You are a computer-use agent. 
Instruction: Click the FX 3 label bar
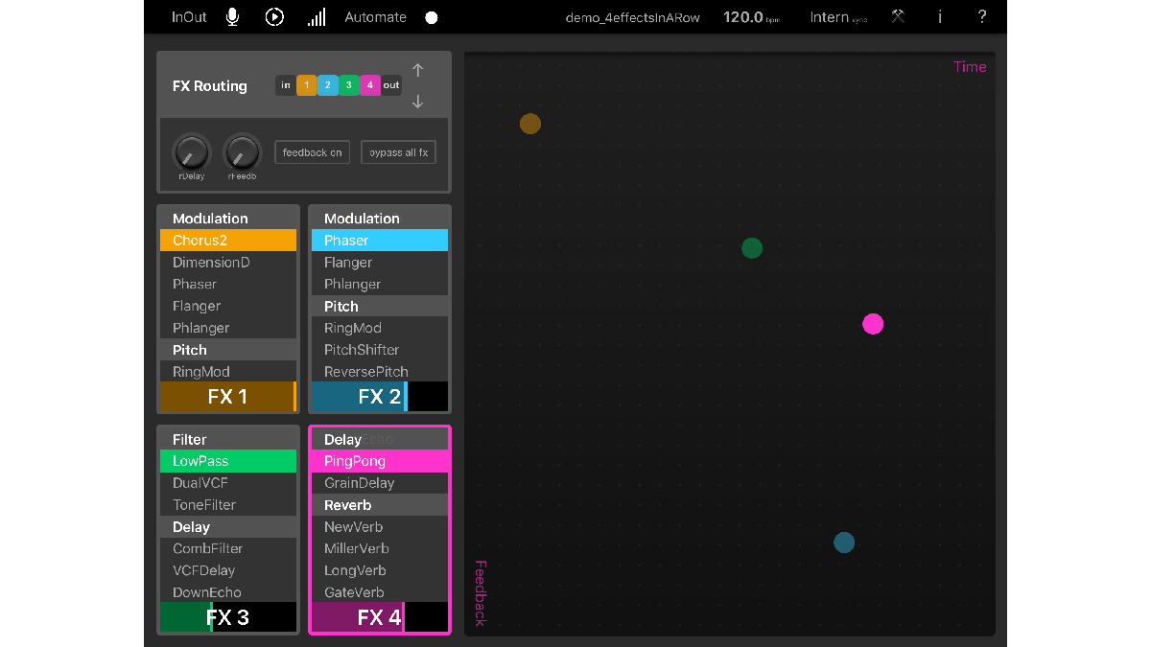228,616
